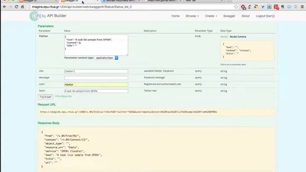Bookmark this page with the star icon
The image size is (306, 172).
236,7
